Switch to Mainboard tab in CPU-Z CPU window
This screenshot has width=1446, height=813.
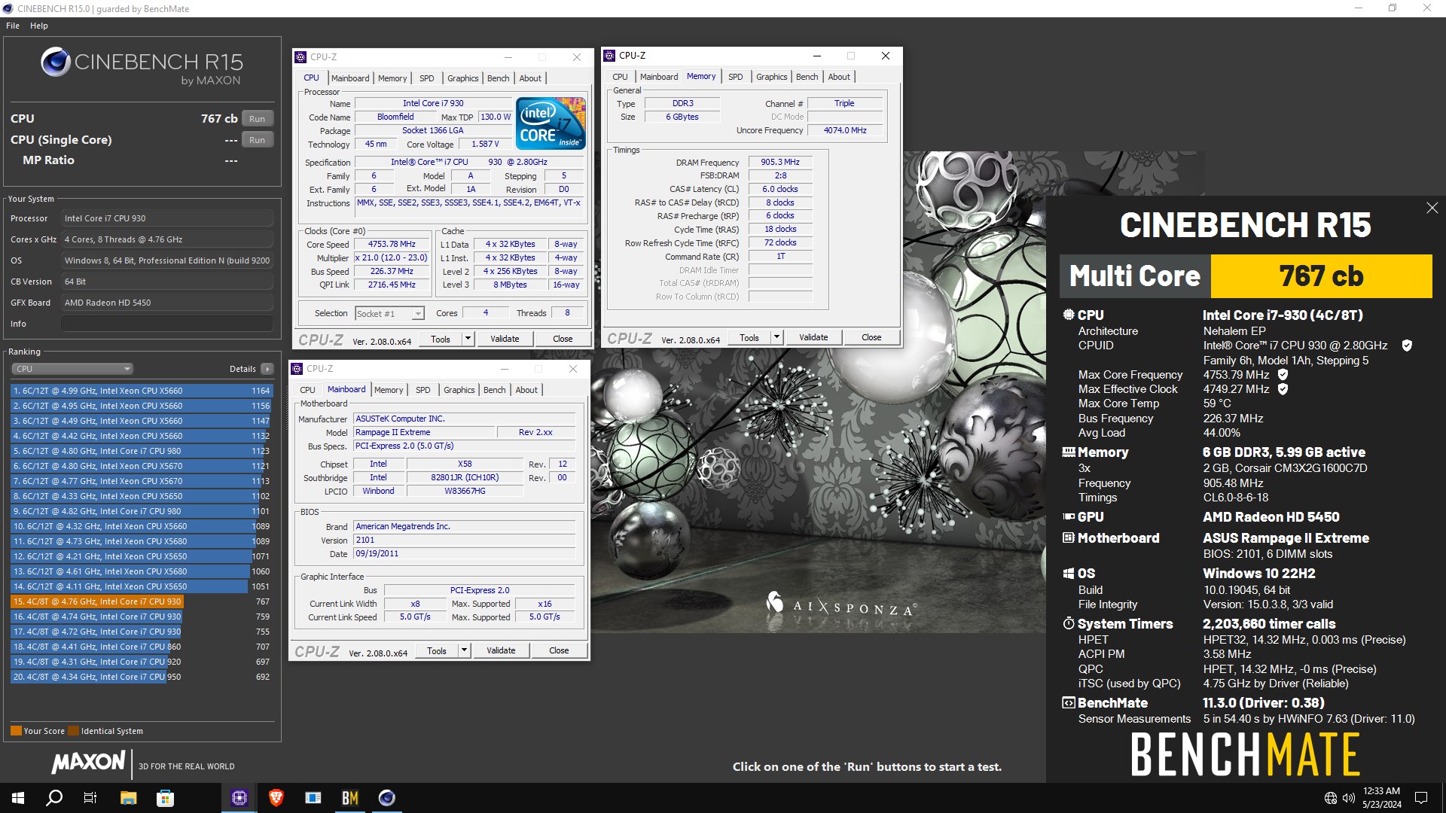pyautogui.click(x=350, y=78)
